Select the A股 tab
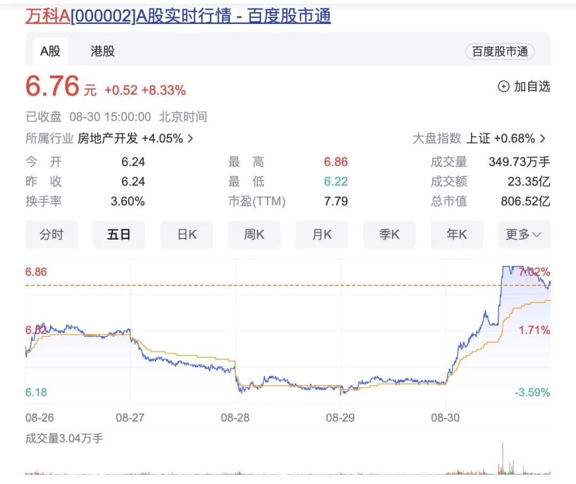The height and width of the screenshot is (484, 576). (x=50, y=52)
